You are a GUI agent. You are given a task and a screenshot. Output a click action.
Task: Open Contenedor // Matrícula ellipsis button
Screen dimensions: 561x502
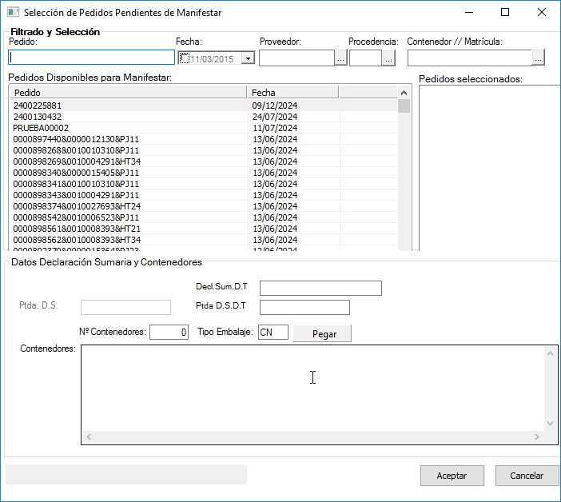click(x=538, y=58)
